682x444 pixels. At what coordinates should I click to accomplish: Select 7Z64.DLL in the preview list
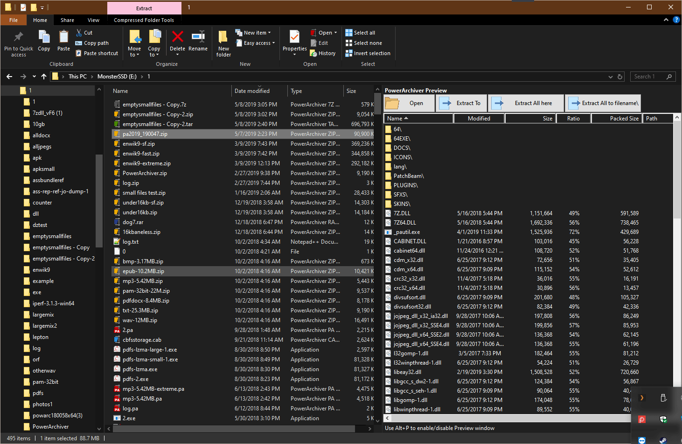pyautogui.click(x=404, y=223)
